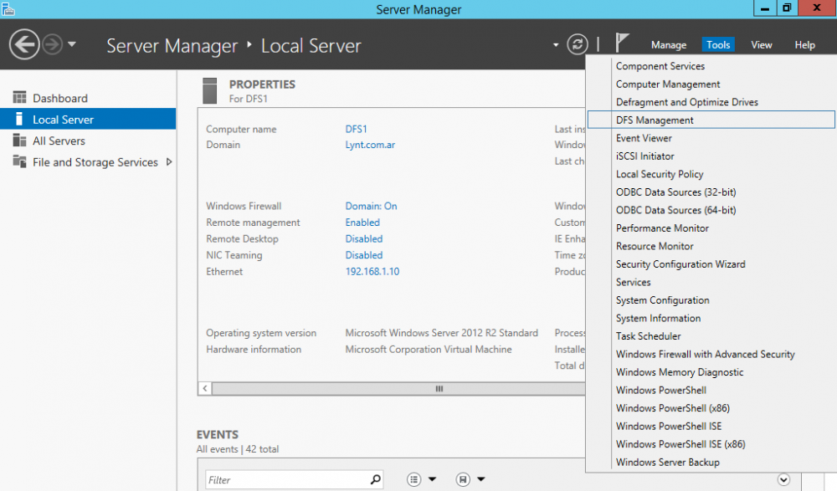Toggle NIC Teaming from Disabled state
The height and width of the screenshot is (491, 837).
point(363,255)
